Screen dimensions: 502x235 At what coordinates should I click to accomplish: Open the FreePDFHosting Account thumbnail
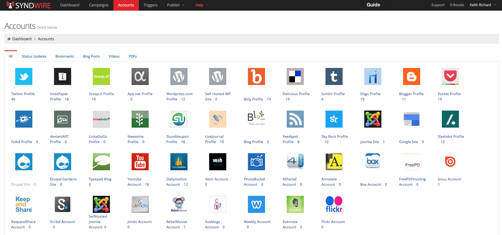(412, 162)
